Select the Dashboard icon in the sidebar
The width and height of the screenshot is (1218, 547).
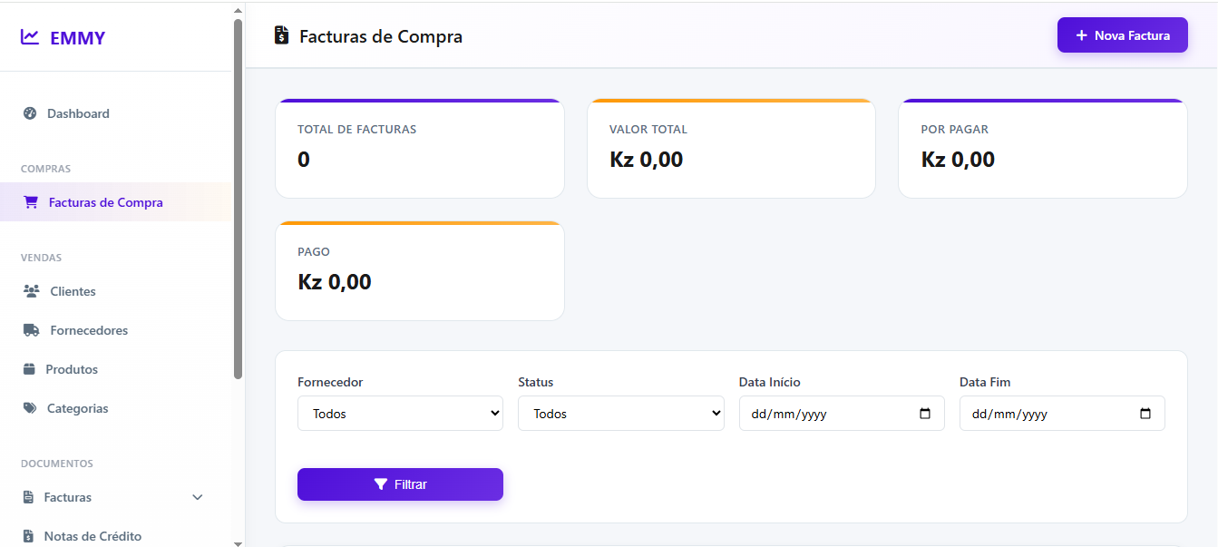tap(29, 113)
